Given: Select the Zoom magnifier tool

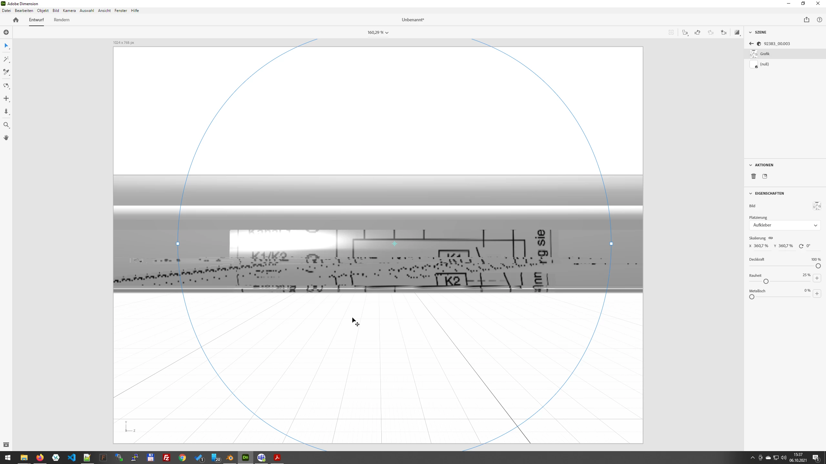Looking at the screenshot, I should [6, 125].
